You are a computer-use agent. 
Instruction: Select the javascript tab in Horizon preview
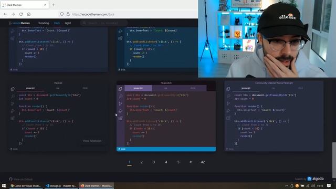click(30, 88)
